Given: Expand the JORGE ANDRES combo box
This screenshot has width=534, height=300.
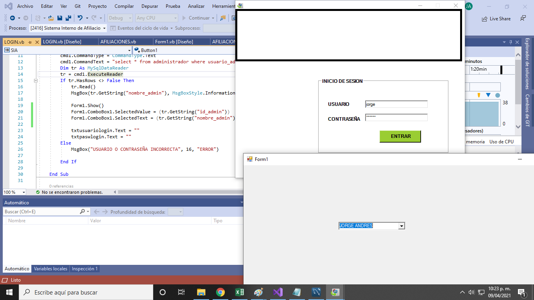Looking at the screenshot, I should pyautogui.click(x=401, y=226).
